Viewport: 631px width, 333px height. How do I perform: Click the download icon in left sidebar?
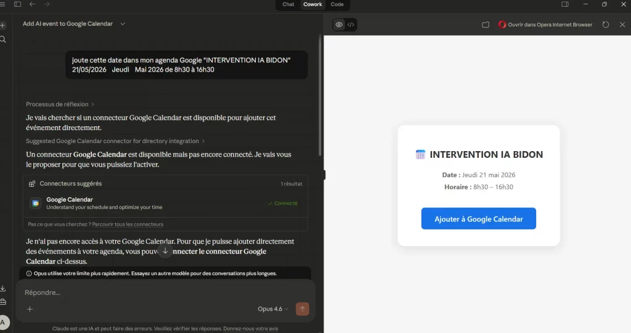(x=3, y=288)
